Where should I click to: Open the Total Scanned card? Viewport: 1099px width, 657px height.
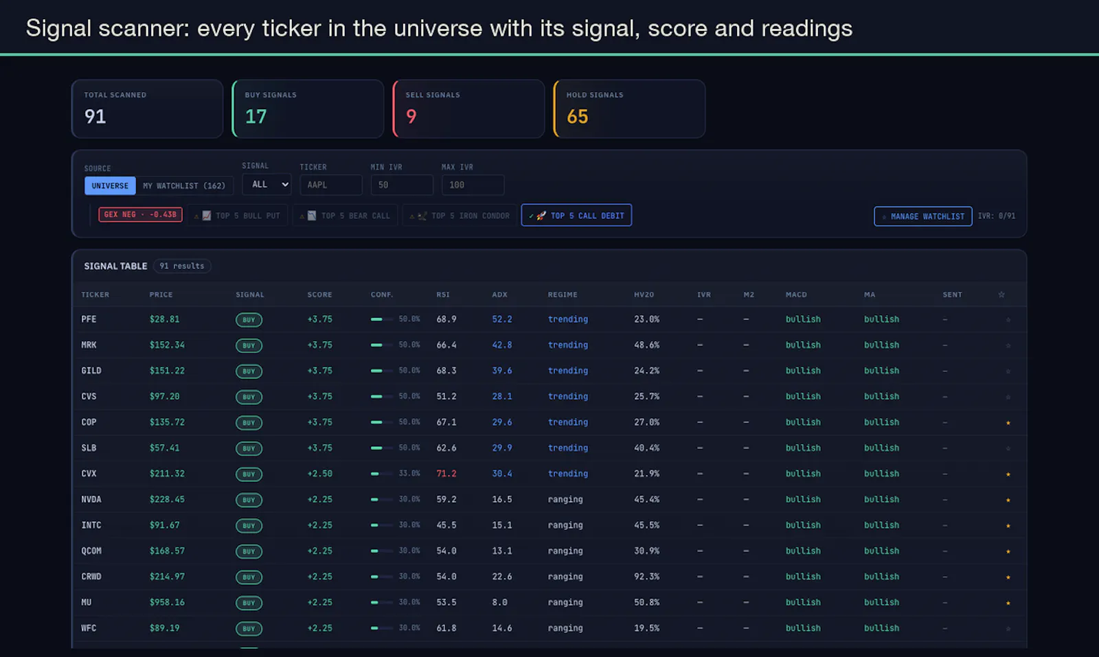(147, 108)
